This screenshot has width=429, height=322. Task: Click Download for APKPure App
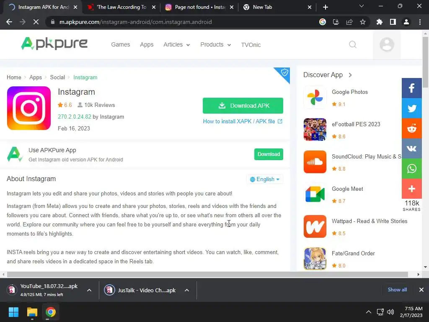pos(269,154)
